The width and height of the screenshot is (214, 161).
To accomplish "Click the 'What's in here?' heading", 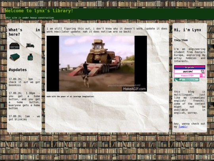I will pos(24,32).
